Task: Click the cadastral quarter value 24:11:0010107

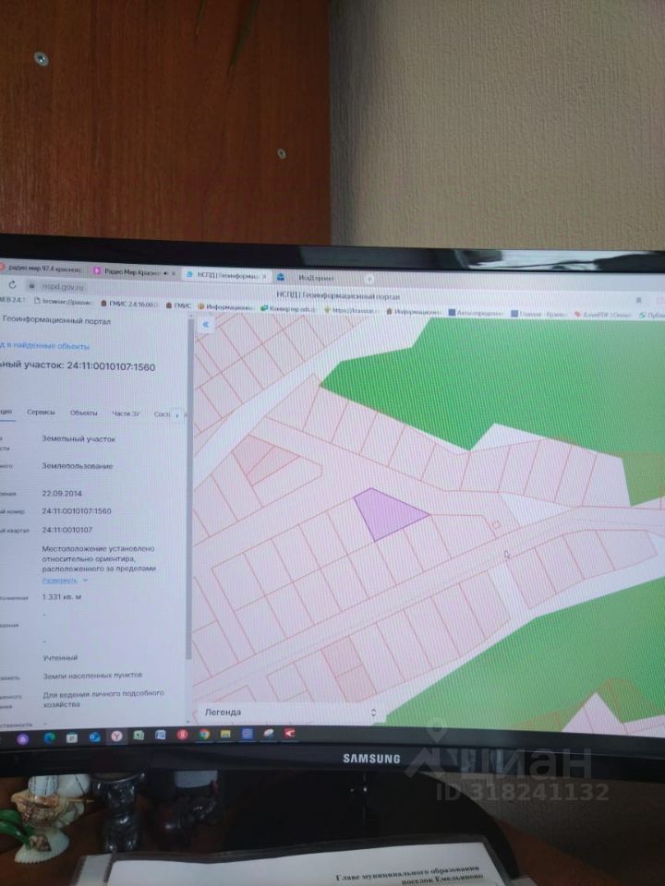Action: click(66, 530)
